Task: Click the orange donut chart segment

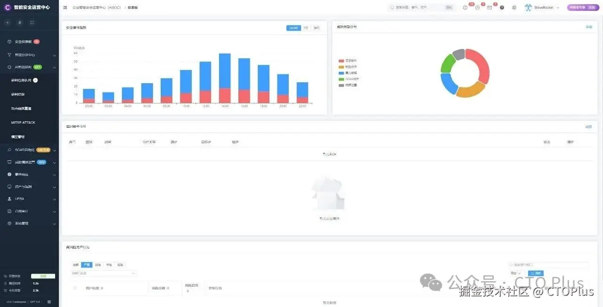Action: (x=471, y=91)
